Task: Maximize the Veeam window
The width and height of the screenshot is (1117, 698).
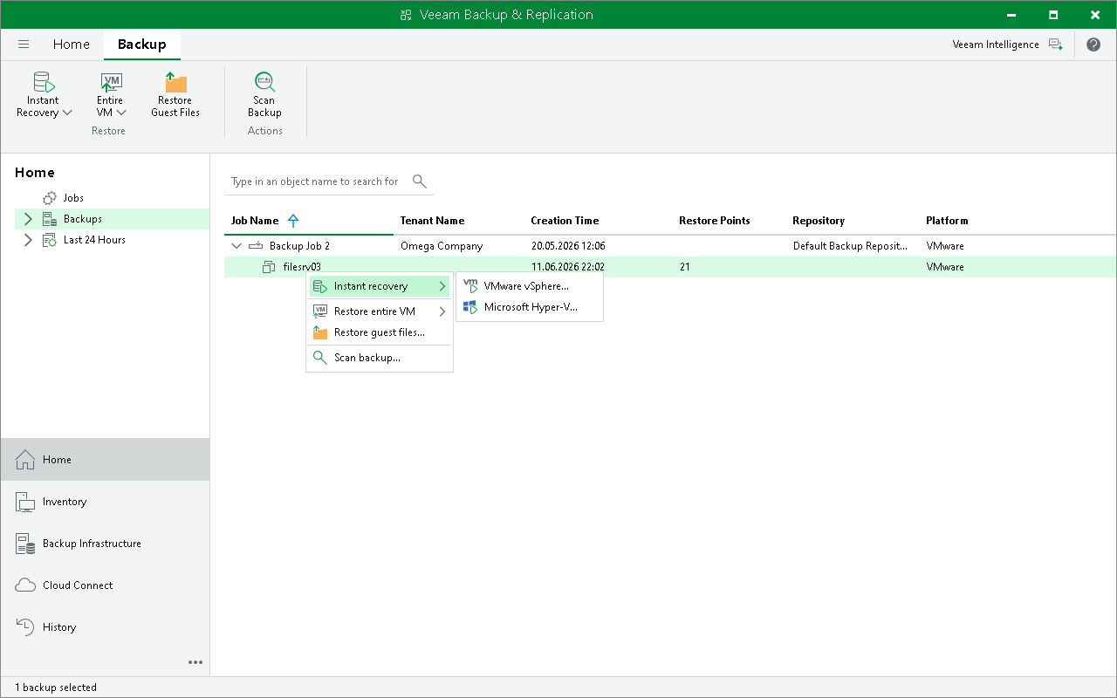Action: [x=1053, y=15]
